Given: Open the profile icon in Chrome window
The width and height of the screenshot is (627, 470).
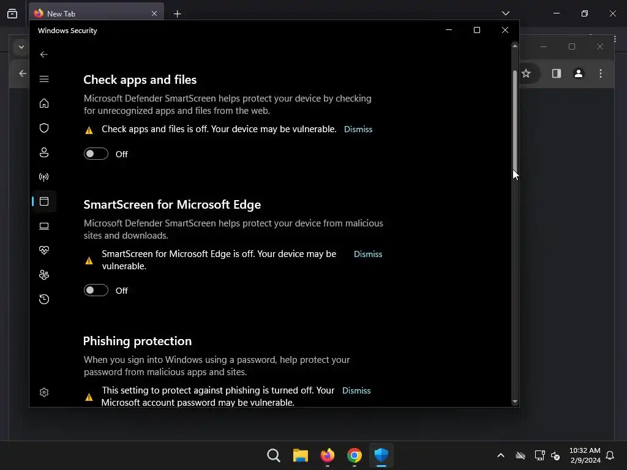Looking at the screenshot, I should click(x=579, y=73).
